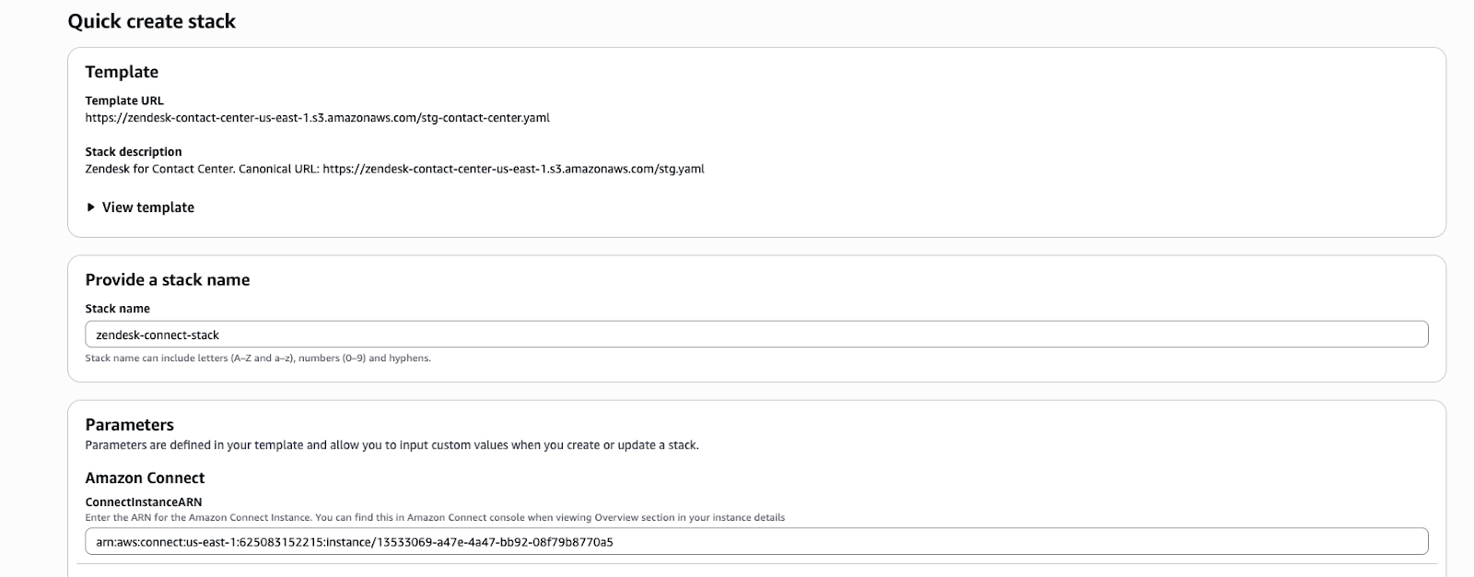The height and width of the screenshot is (577, 1474).
Task: Focus the Stack name input field
Action: 755,335
